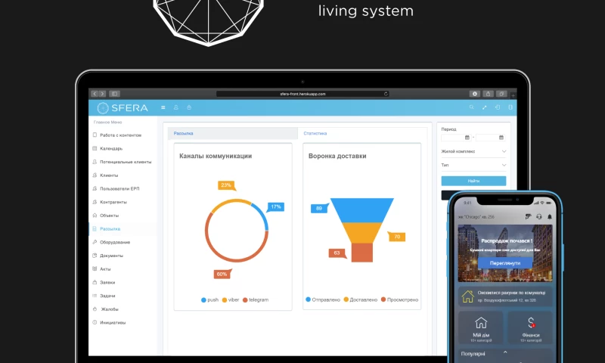The height and width of the screenshot is (363, 605).
Task: Open Объекты sidebar item
Action: (123, 216)
